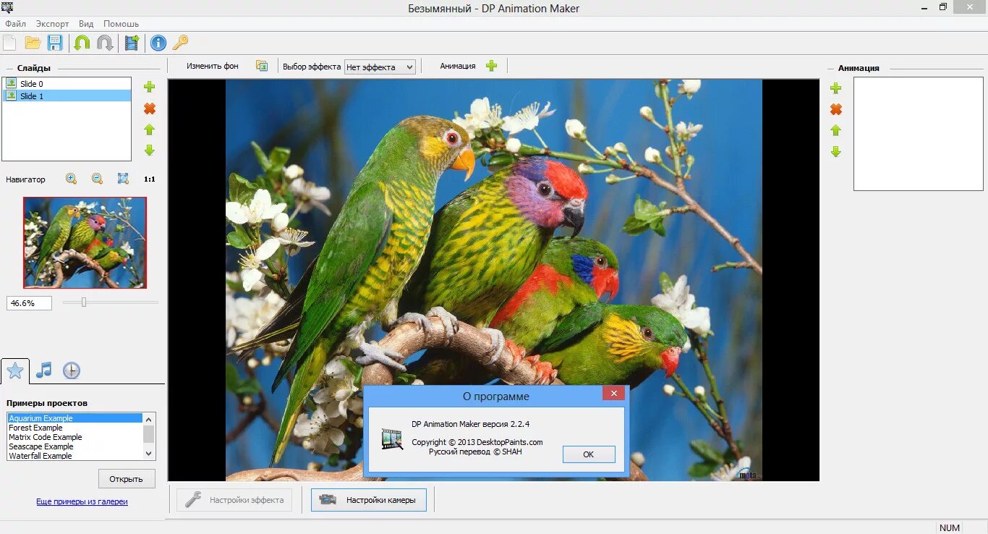Select Seascape Example in the list
This screenshot has height=534, width=988.
75,446
